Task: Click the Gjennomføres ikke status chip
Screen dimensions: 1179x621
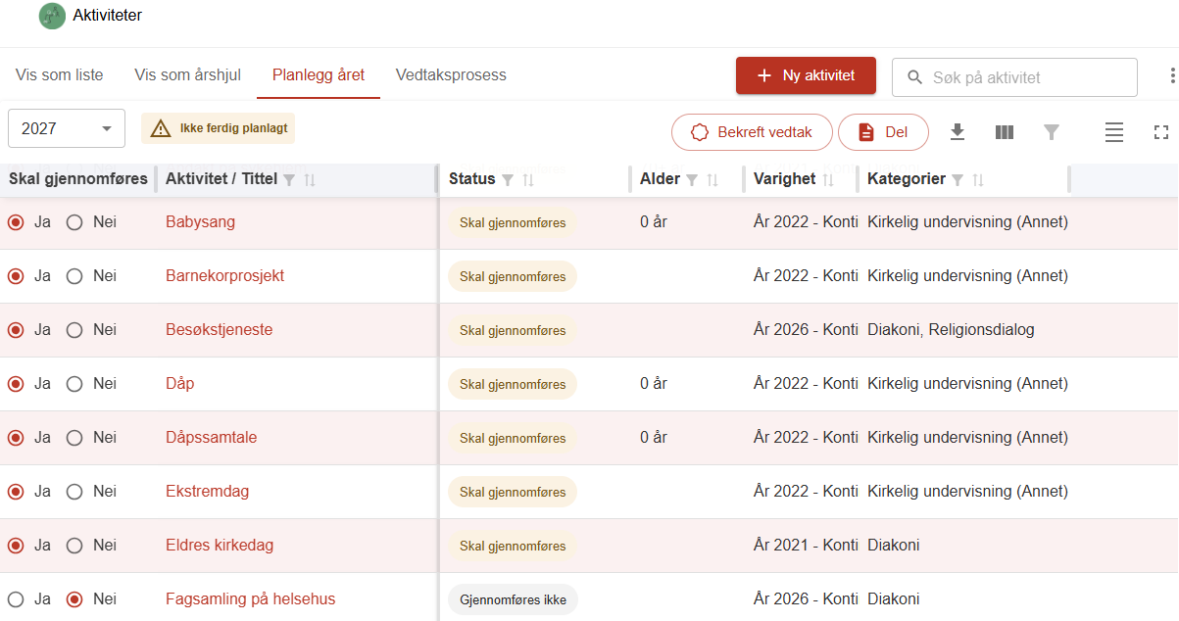Action: point(513,599)
